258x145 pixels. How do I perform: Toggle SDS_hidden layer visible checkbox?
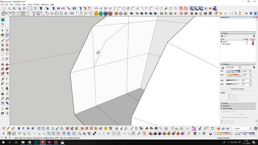coord(247,44)
